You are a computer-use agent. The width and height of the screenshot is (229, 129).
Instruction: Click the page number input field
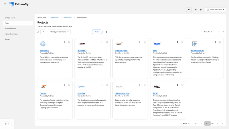point(207,124)
